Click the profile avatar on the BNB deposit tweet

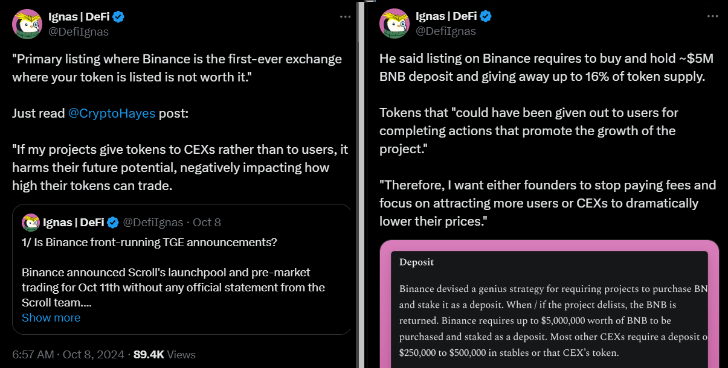click(394, 24)
